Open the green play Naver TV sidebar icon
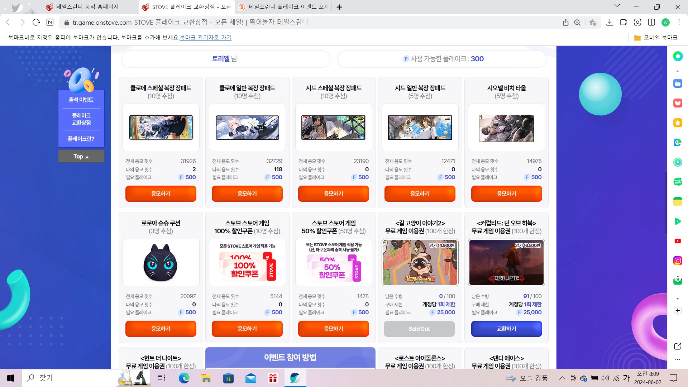 click(x=678, y=221)
